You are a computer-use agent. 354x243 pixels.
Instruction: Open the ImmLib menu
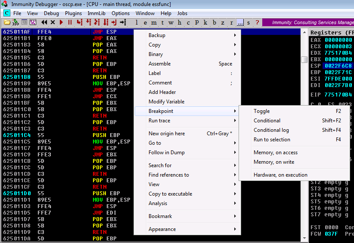96,13
